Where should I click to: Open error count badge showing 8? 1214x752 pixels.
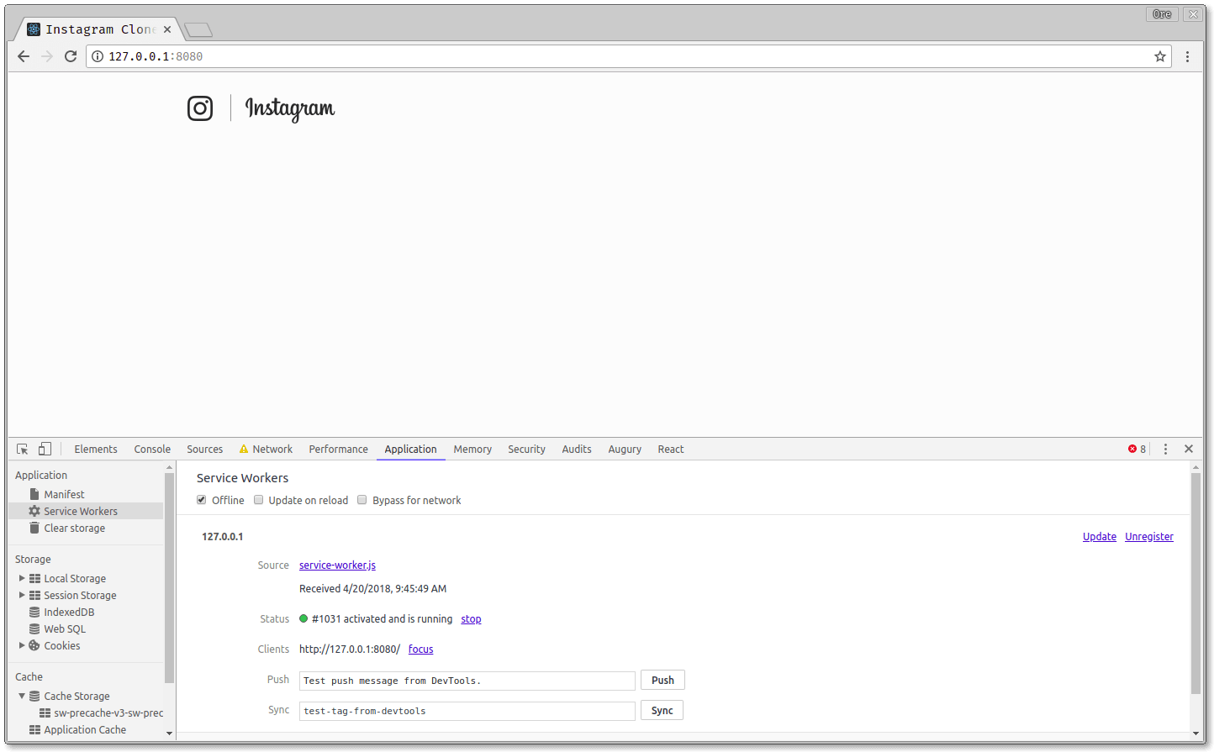point(1137,450)
